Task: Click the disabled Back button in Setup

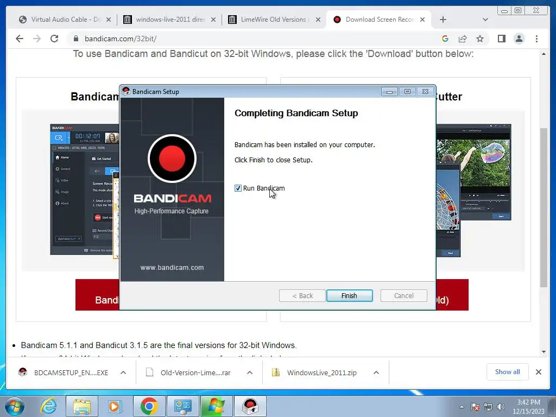Action: click(x=302, y=296)
